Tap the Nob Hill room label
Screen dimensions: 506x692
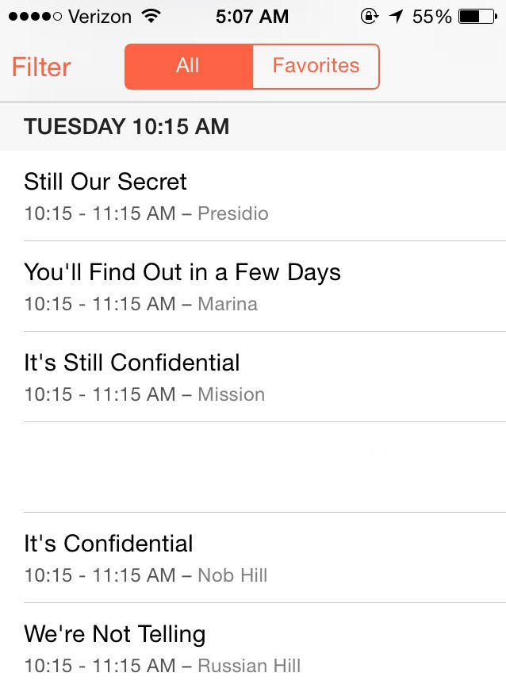pyautogui.click(x=232, y=575)
